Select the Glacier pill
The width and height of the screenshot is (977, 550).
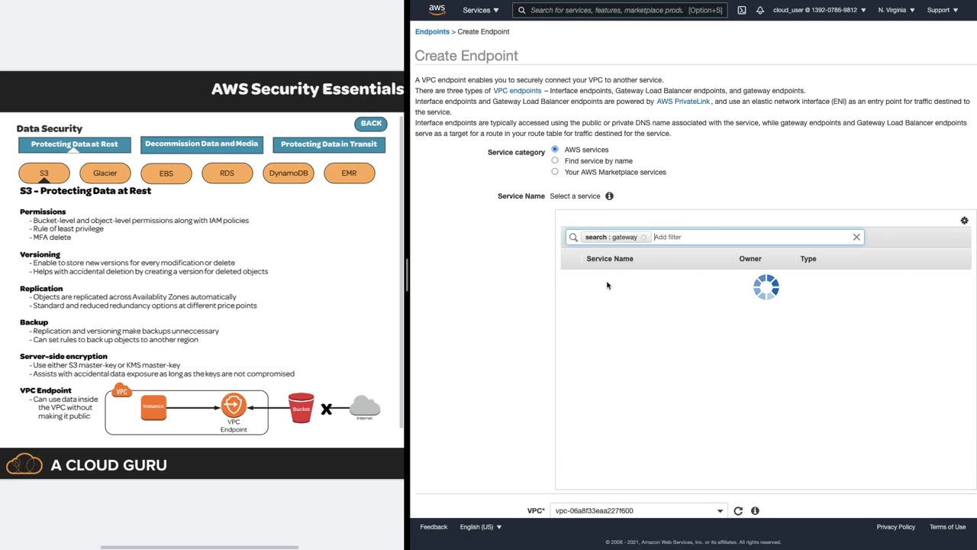105,173
